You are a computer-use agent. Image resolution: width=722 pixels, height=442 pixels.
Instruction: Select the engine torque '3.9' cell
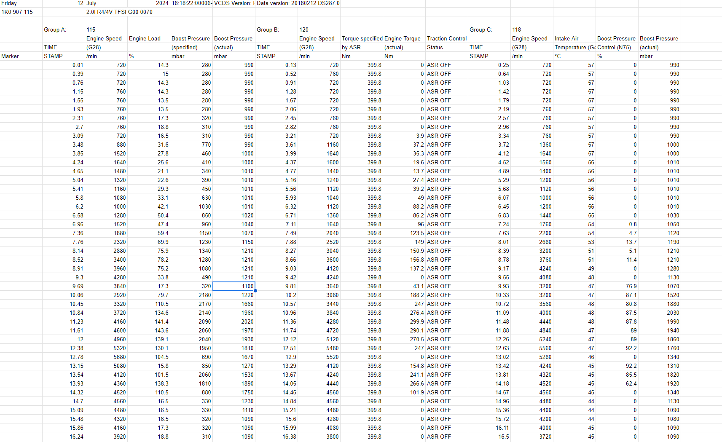[404, 136]
